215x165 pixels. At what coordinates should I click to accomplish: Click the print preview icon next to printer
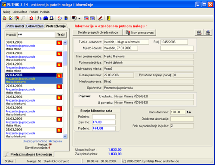pyautogui.click(x=208, y=33)
